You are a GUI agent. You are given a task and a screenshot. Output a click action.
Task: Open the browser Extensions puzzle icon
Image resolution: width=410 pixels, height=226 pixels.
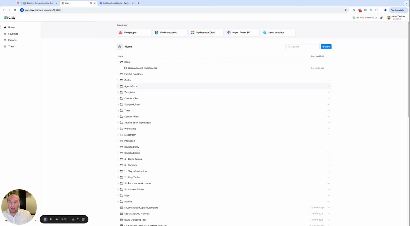tap(377, 10)
